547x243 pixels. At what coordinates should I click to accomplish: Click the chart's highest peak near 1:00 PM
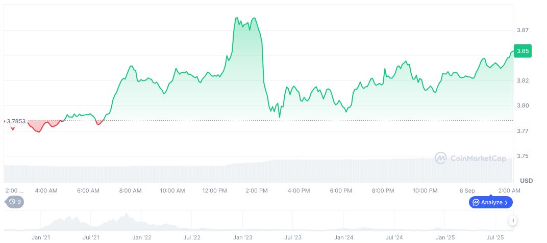[x=236, y=18]
